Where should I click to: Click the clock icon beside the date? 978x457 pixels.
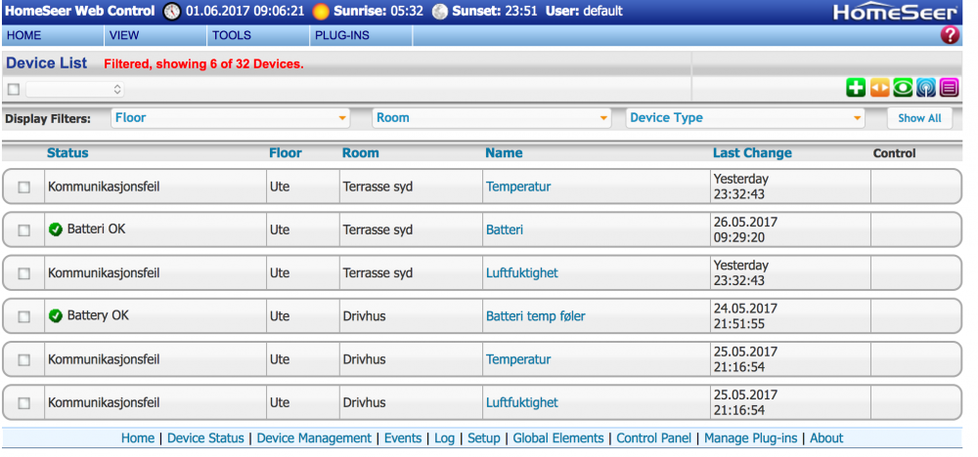coord(172,12)
